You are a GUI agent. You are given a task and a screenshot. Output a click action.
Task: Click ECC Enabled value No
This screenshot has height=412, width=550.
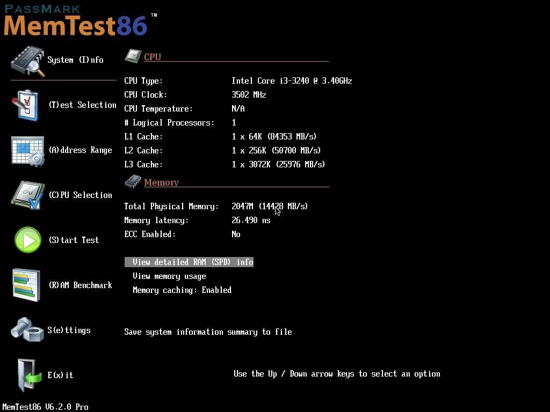(x=236, y=234)
